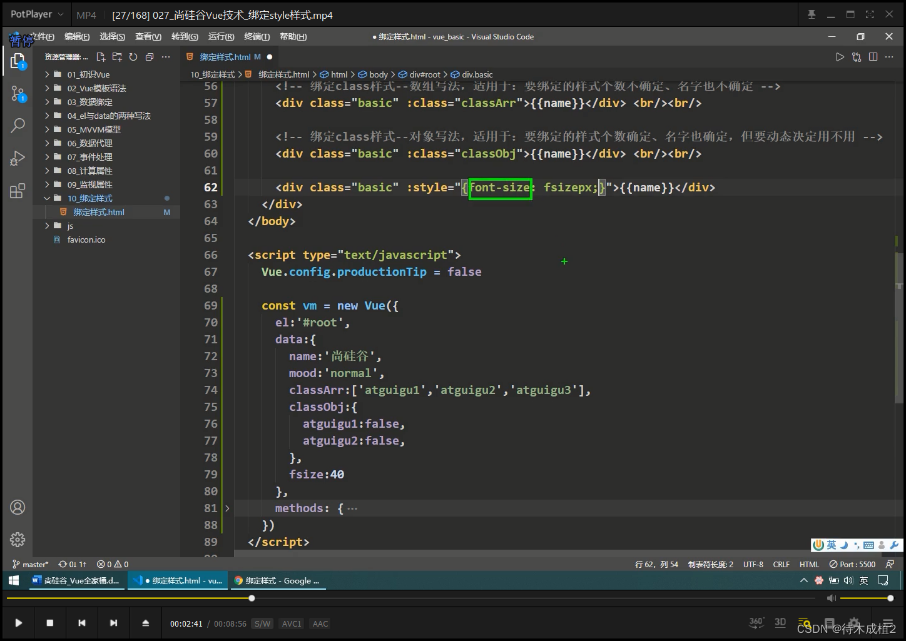The height and width of the screenshot is (641, 906).
Task: Refresh the explorer file tree
Action: click(x=133, y=57)
